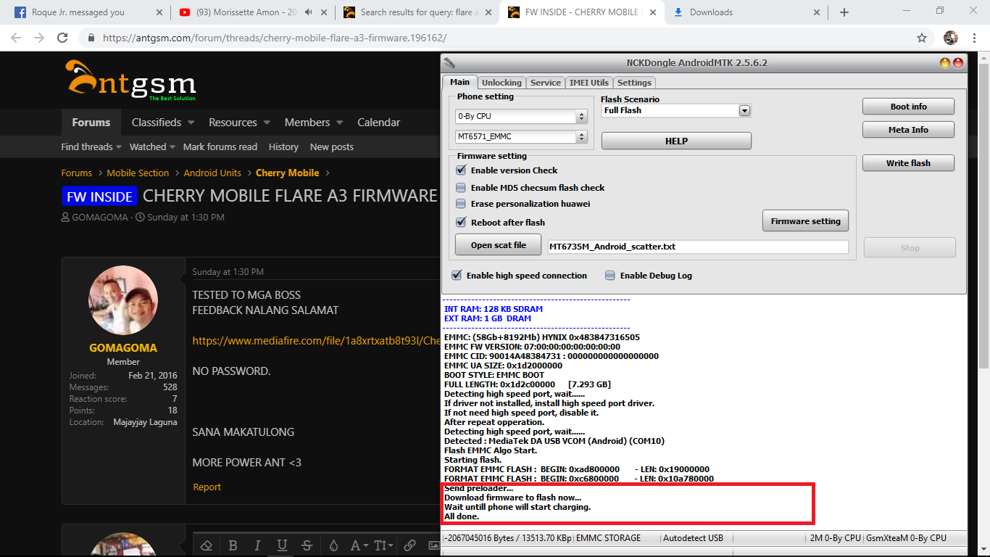Open the font family A dropdown

tap(359, 545)
